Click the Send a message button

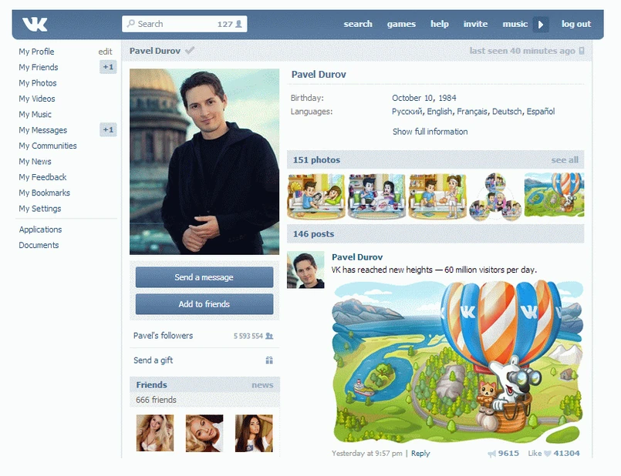click(204, 277)
